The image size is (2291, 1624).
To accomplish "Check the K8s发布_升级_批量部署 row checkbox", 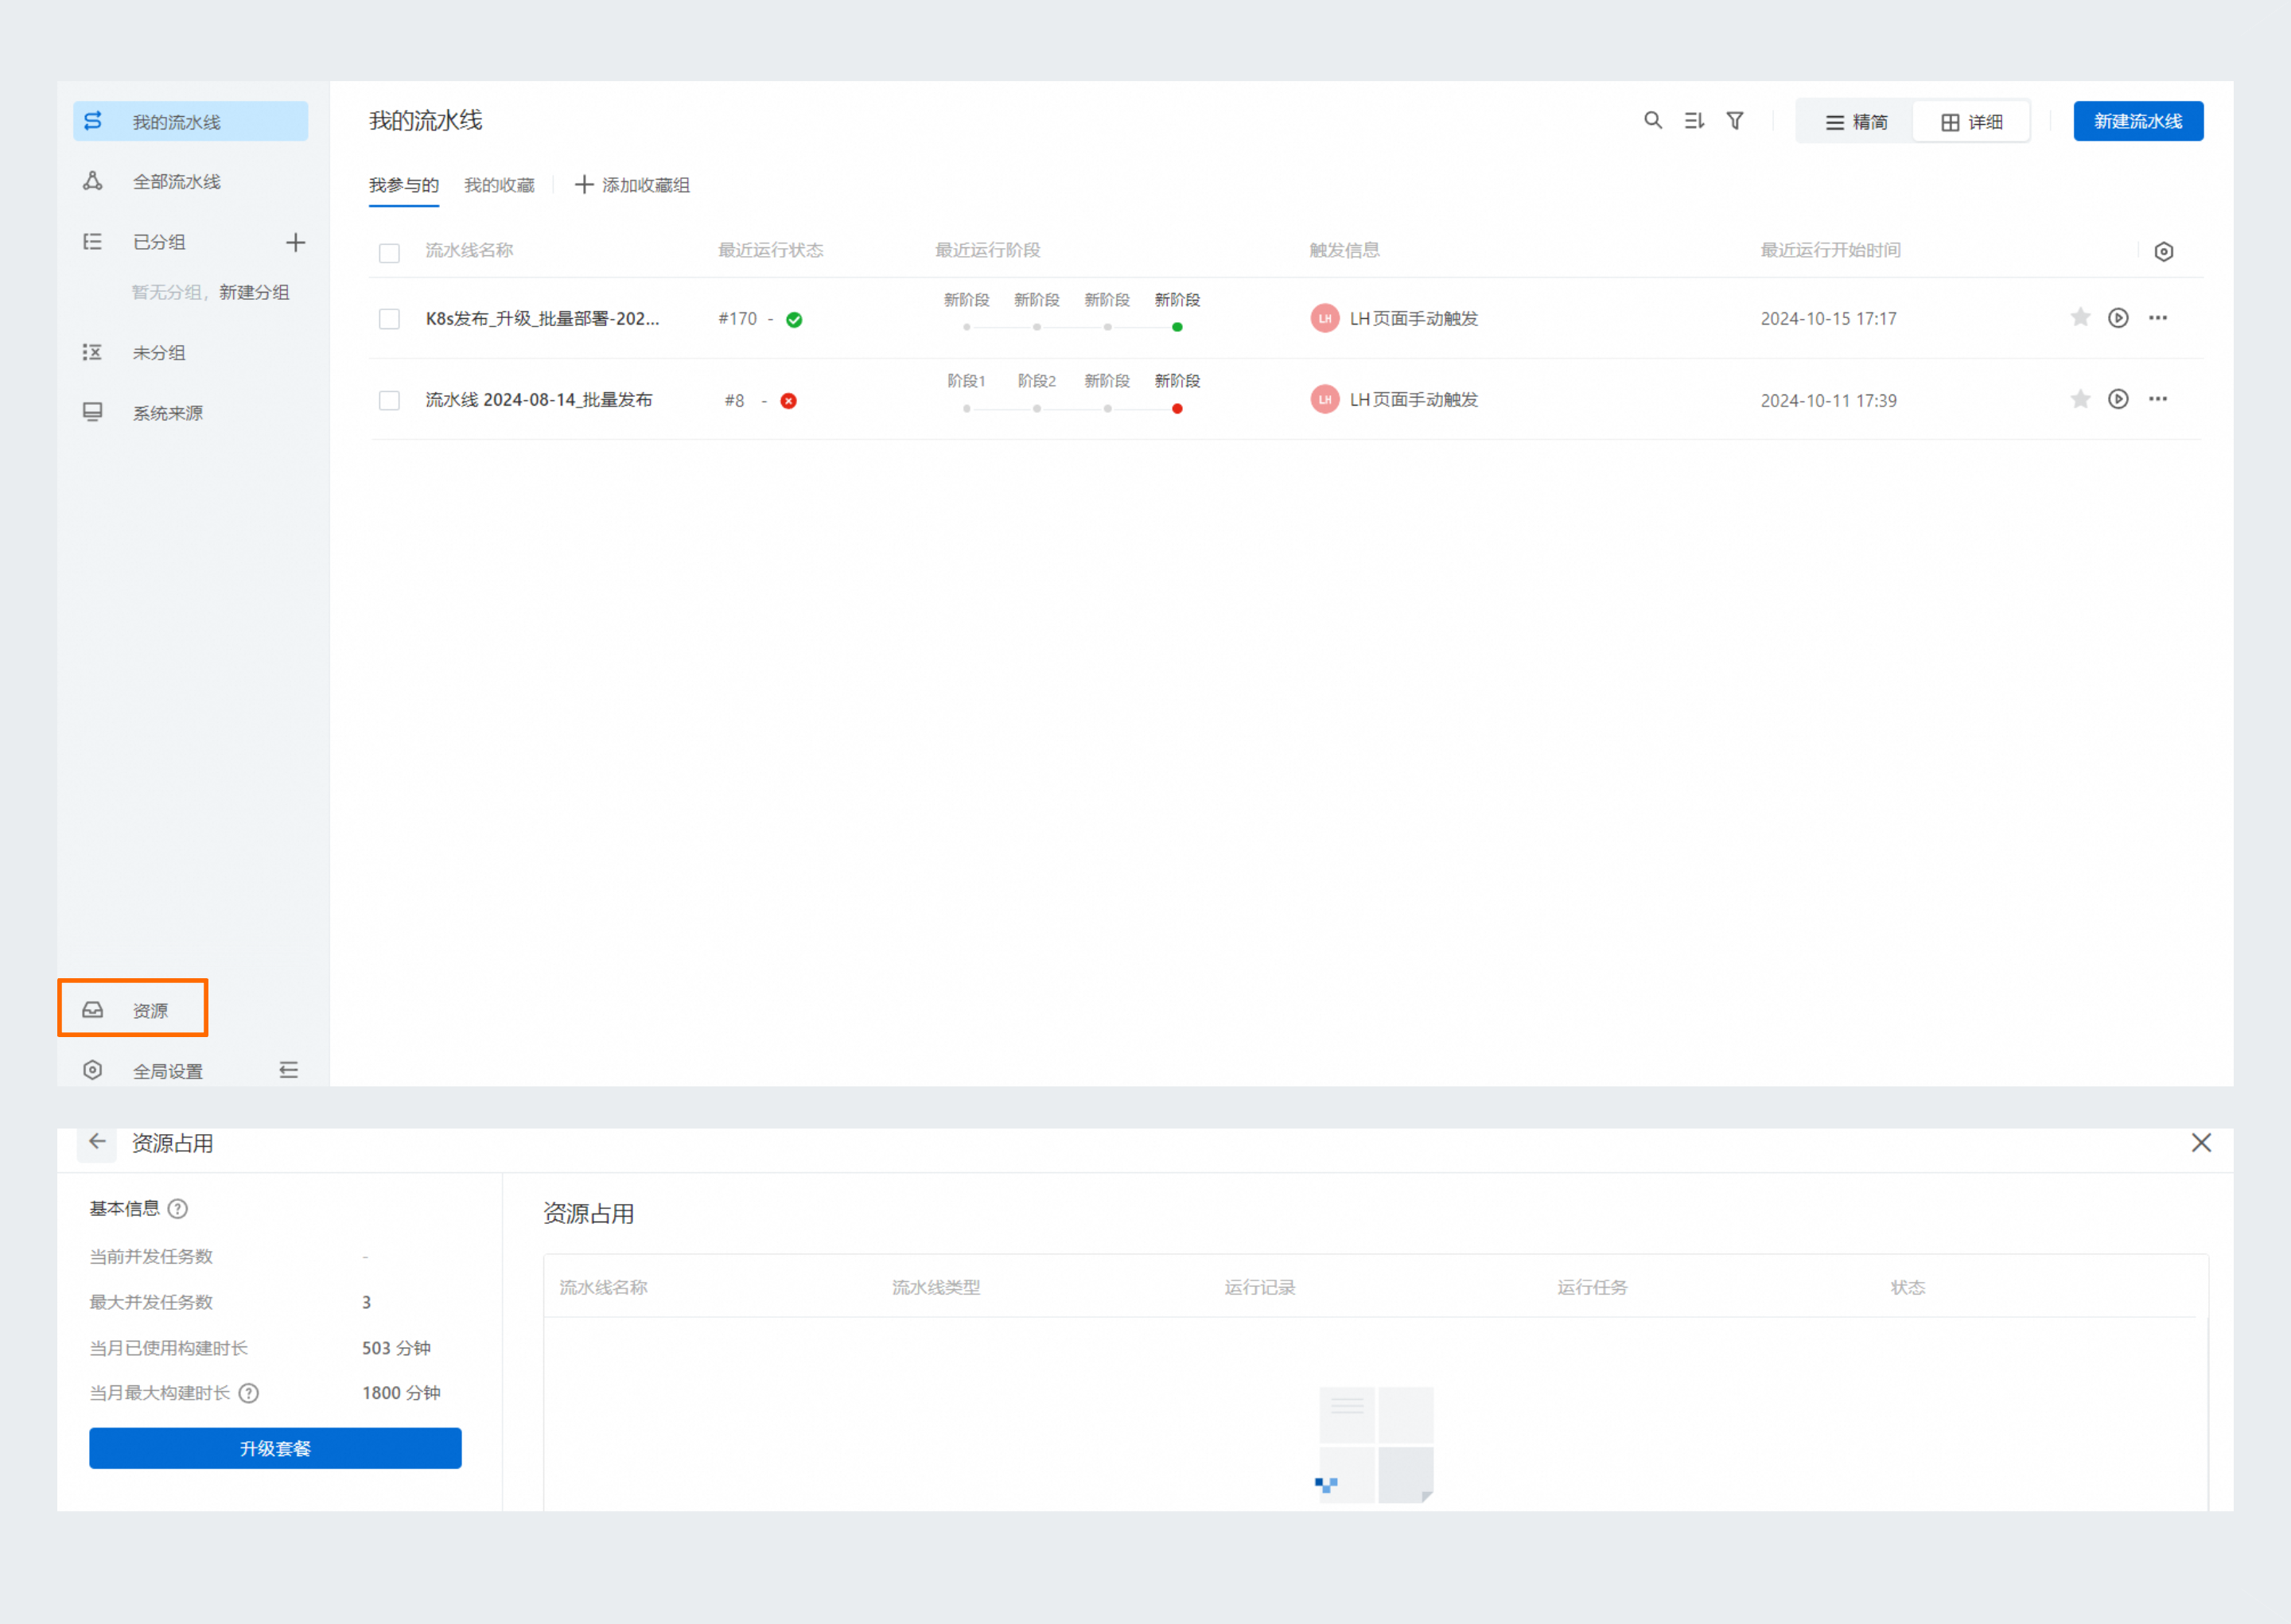I will coord(389,319).
